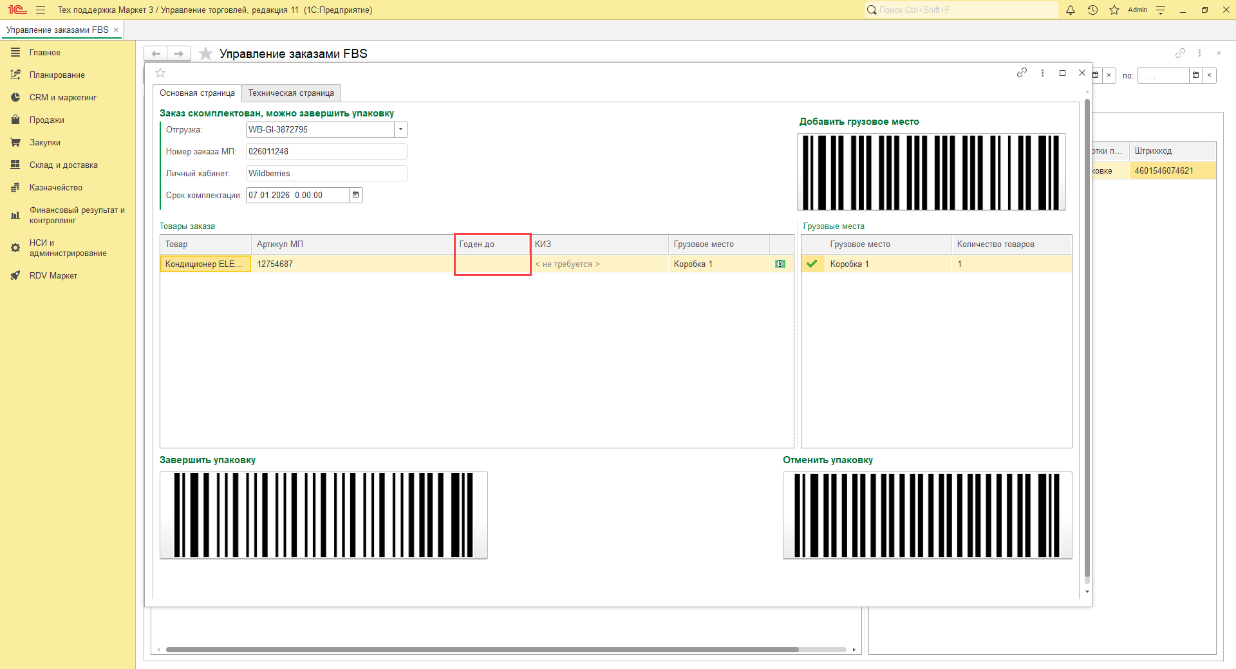The width and height of the screenshot is (1236, 669).
Task: Open notifications bell icon
Action: click(x=1071, y=10)
